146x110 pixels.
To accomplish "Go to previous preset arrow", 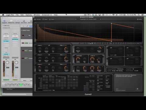I will pyautogui.click(x=76, y=19).
